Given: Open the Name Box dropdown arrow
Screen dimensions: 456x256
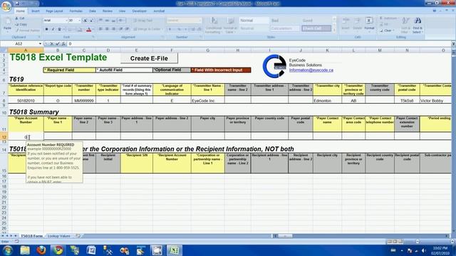Looking at the screenshot, I should (x=40, y=44).
